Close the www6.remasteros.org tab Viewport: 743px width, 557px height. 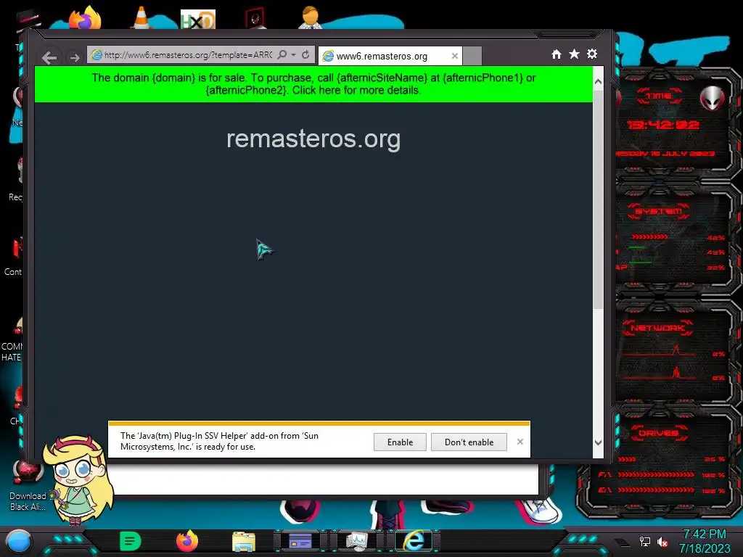[x=455, y=56]
